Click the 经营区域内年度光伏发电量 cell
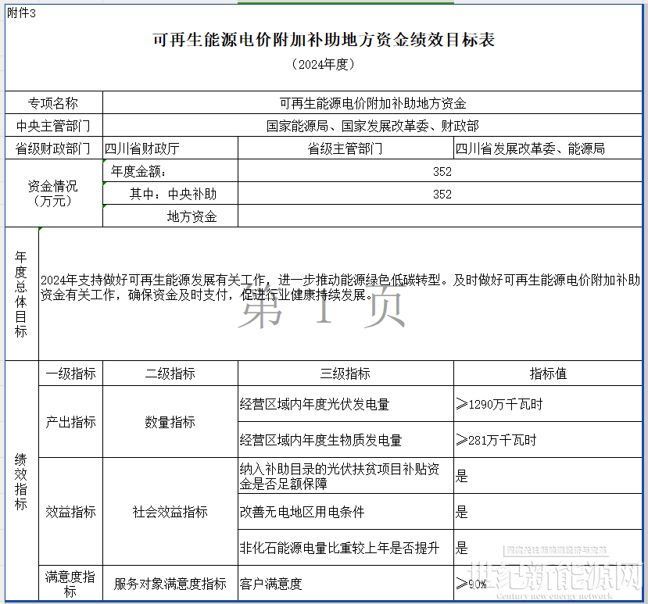This screenshot has height=604, width=648. [345, 404]
